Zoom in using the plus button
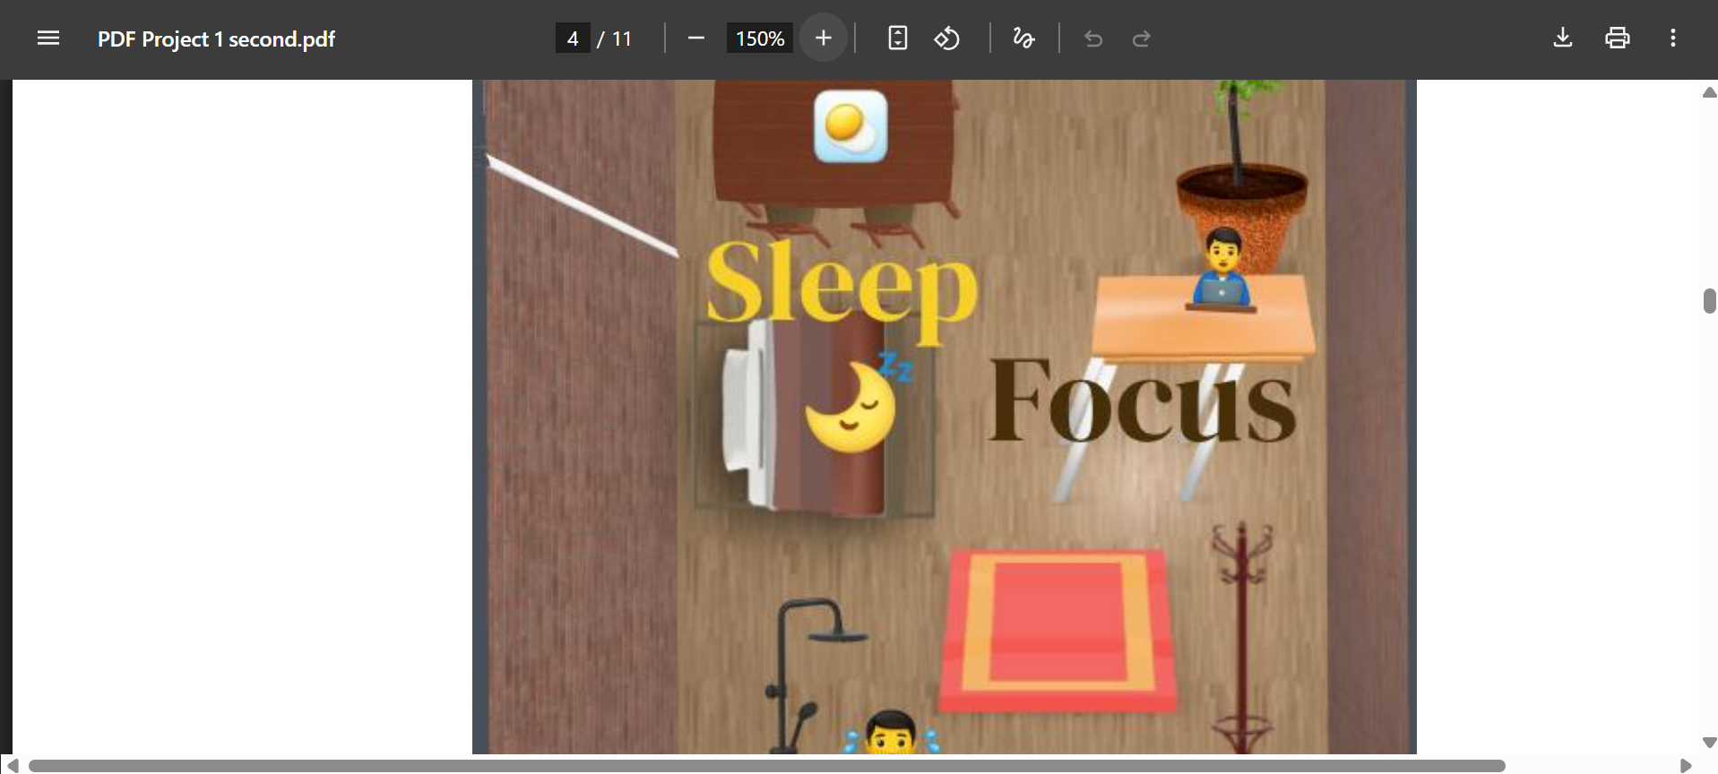This screenshot has height=774, width=1718. point(824,39)
